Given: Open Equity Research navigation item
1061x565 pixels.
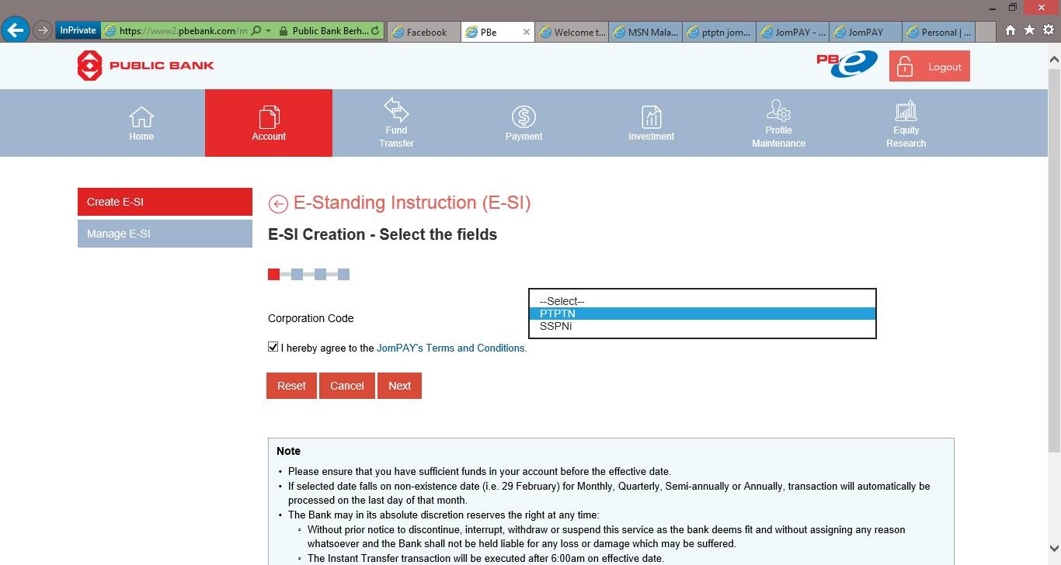Looking at the screenshot, I should pos(906,123).
